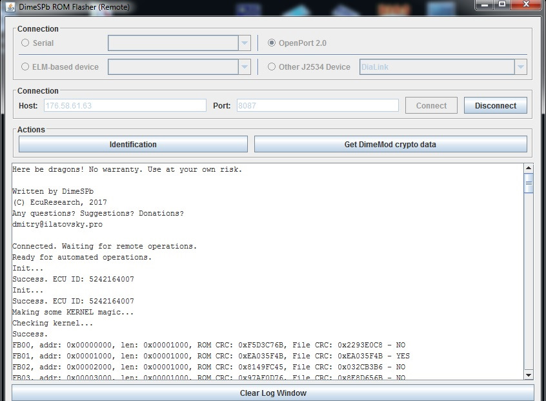
Task: Click the Port field showing 8087
Action: pos(318,105)
